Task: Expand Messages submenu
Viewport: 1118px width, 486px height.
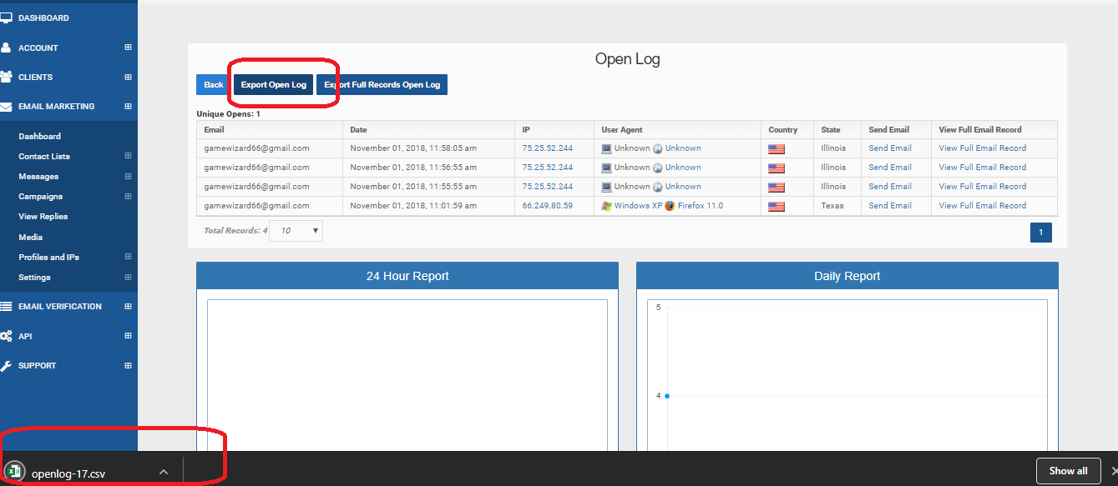Action: 128,176
